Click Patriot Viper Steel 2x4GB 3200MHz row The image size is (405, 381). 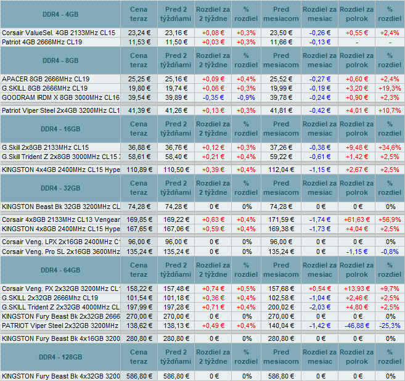coord(202,110)
